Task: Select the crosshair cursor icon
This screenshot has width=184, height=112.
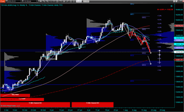Action: [54, 1]
